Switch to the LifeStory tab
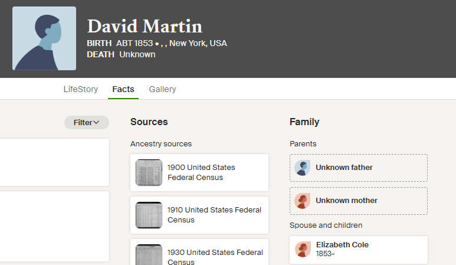The width and height of the screenshot is (456, 265). click(81, 89)
